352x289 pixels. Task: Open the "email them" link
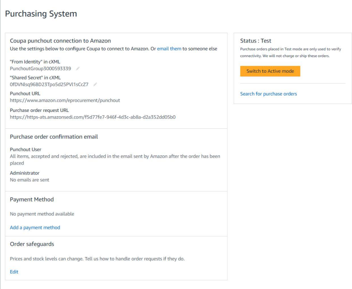(169, 49)
